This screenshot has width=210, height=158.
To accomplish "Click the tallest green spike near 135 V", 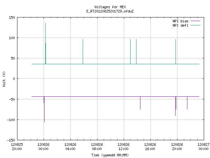I will [45, 43].
